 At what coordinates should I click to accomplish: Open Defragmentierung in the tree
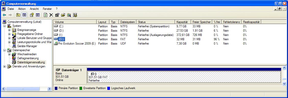click(28, 58)
